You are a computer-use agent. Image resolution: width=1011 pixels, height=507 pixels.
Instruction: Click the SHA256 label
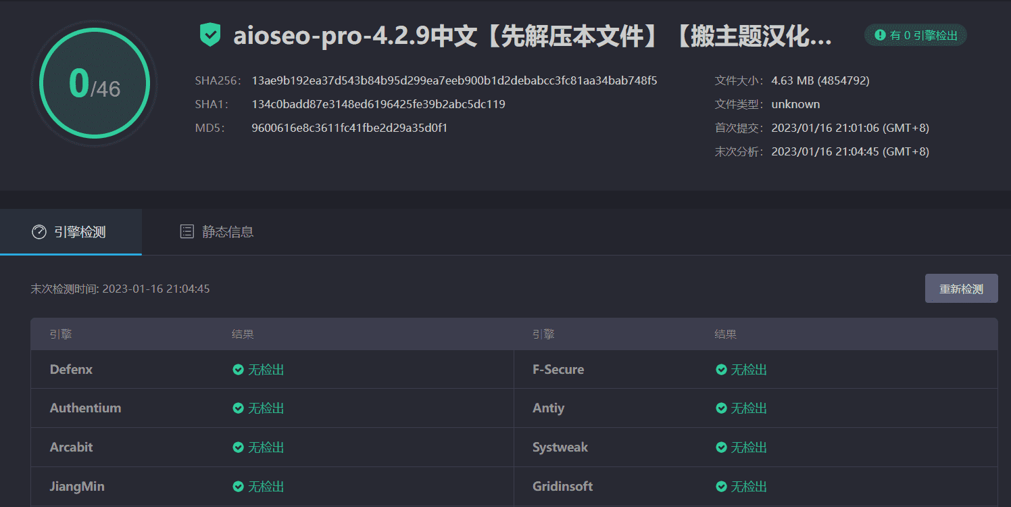(x=218, y=80)
